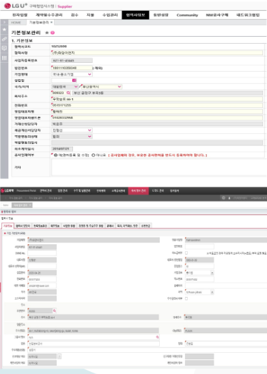The height and width of the screenshot is (374, 267).
Task: Expand the left sidebar with the chevron icon
Action: 4,23
